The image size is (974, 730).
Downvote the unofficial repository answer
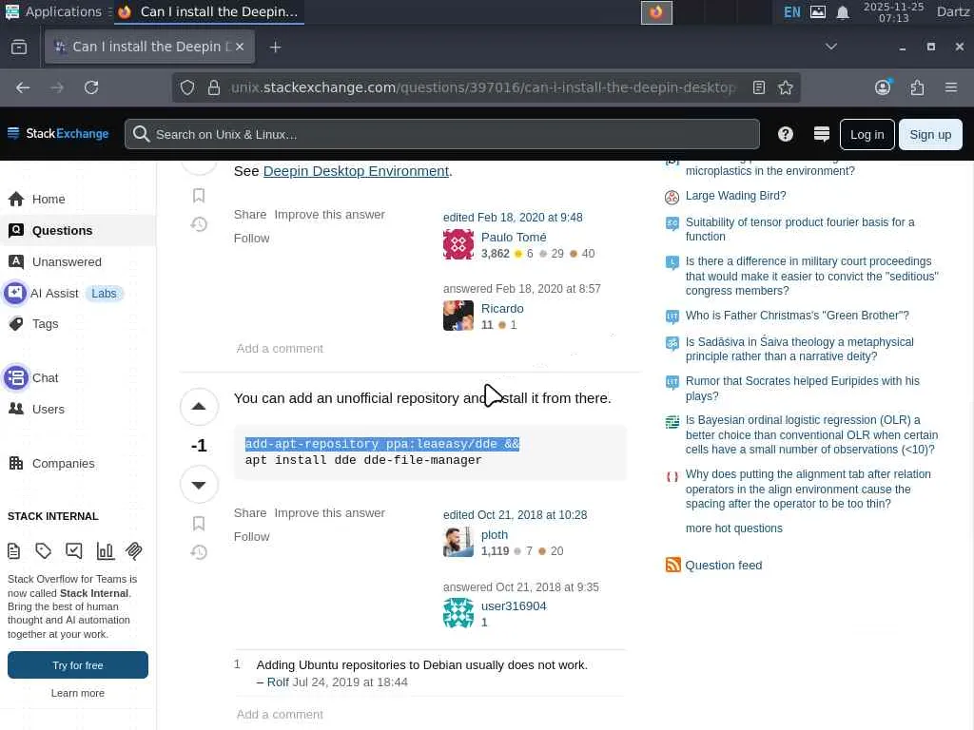[x=199, y=484]
